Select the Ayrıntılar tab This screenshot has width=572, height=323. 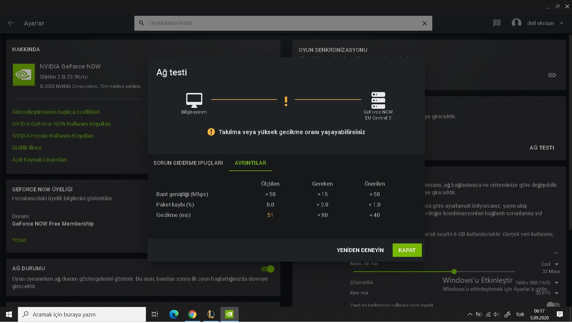tap(250, 163)
